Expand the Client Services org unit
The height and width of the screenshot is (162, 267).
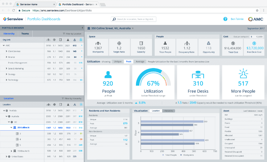pos(6,51)
